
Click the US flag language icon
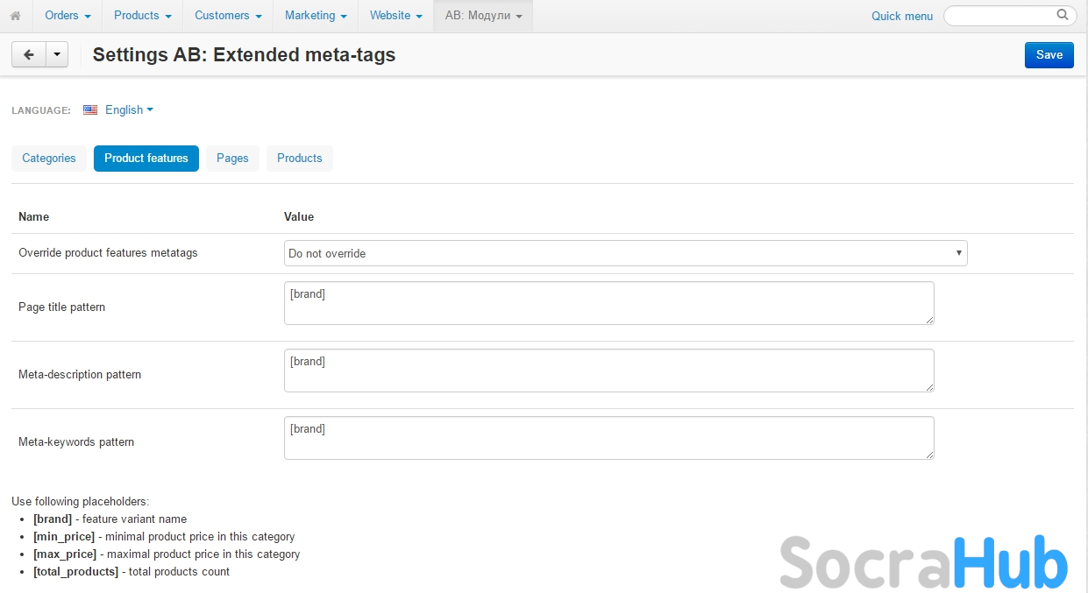90,110
